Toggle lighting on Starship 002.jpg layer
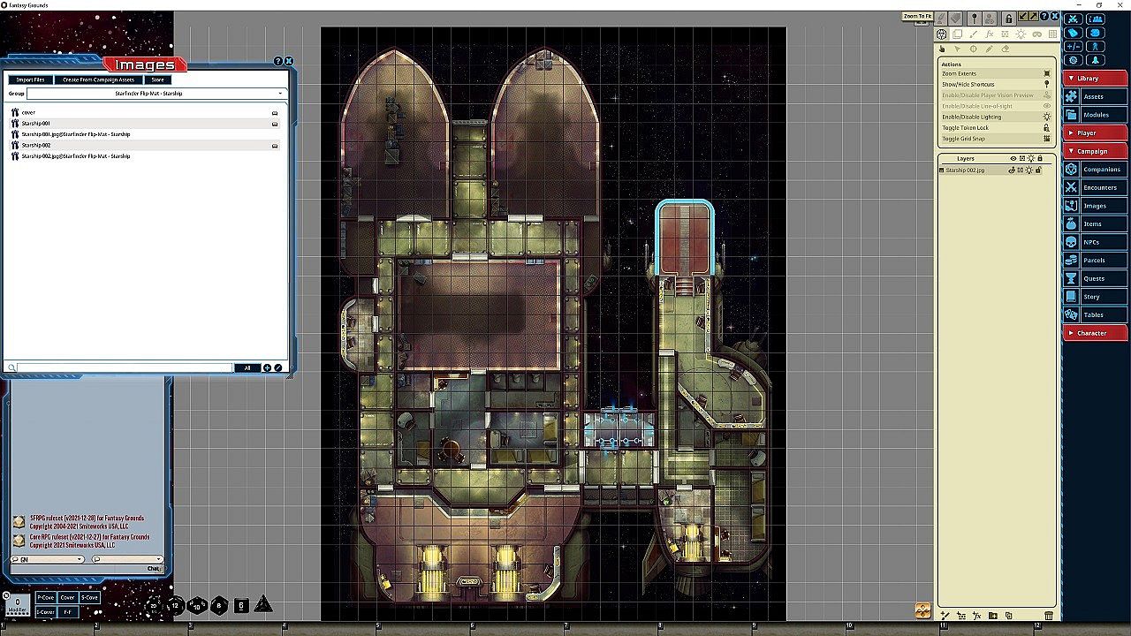Viewport: 1131px width, 636px height. coord(1029,170)
